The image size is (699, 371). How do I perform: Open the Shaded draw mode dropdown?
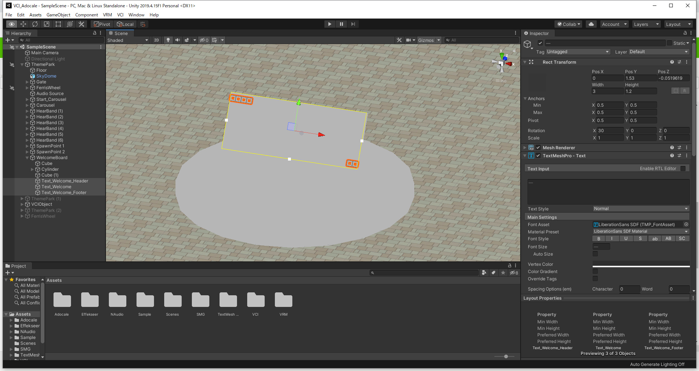click(128, 40)
